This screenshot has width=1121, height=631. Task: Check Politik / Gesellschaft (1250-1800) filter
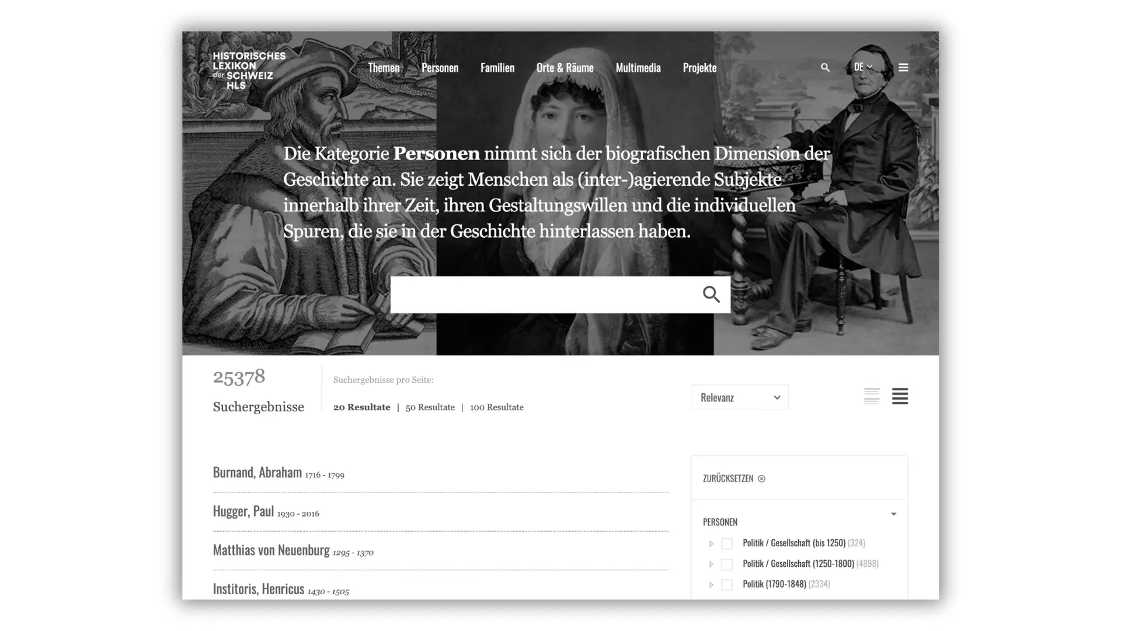click(727, 564)
